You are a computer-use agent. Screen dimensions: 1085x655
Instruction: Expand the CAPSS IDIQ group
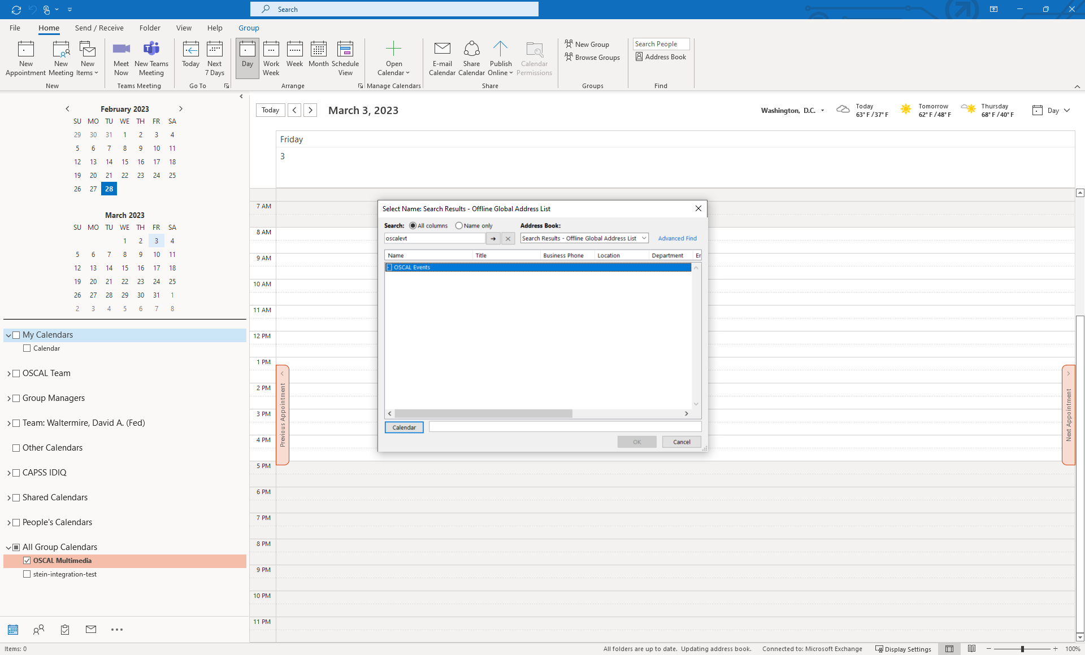8,473
